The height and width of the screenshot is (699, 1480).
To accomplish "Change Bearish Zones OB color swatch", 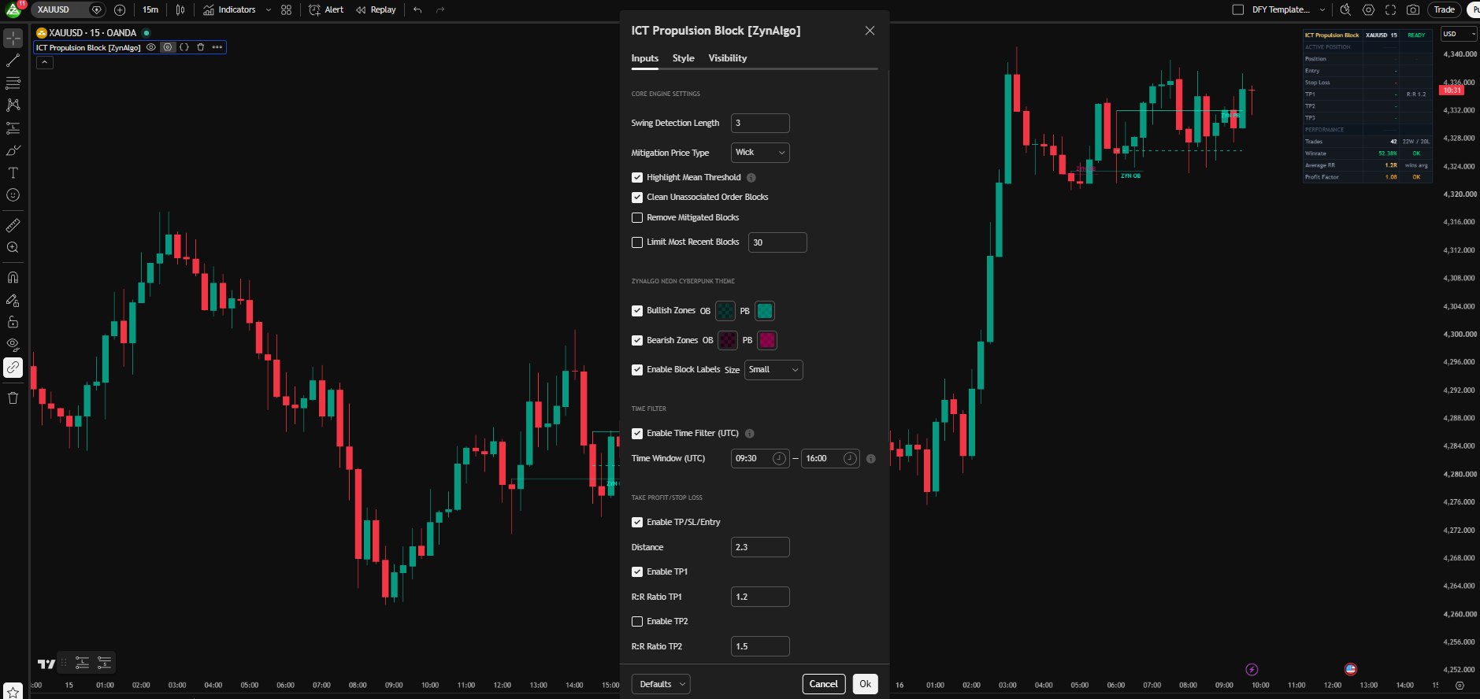I will point(728,340).
